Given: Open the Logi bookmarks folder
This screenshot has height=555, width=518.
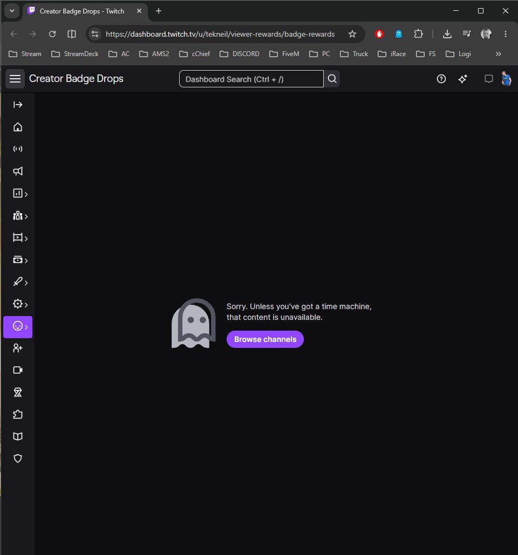Looking at the screenshot, I should click(x=458, y=54).
